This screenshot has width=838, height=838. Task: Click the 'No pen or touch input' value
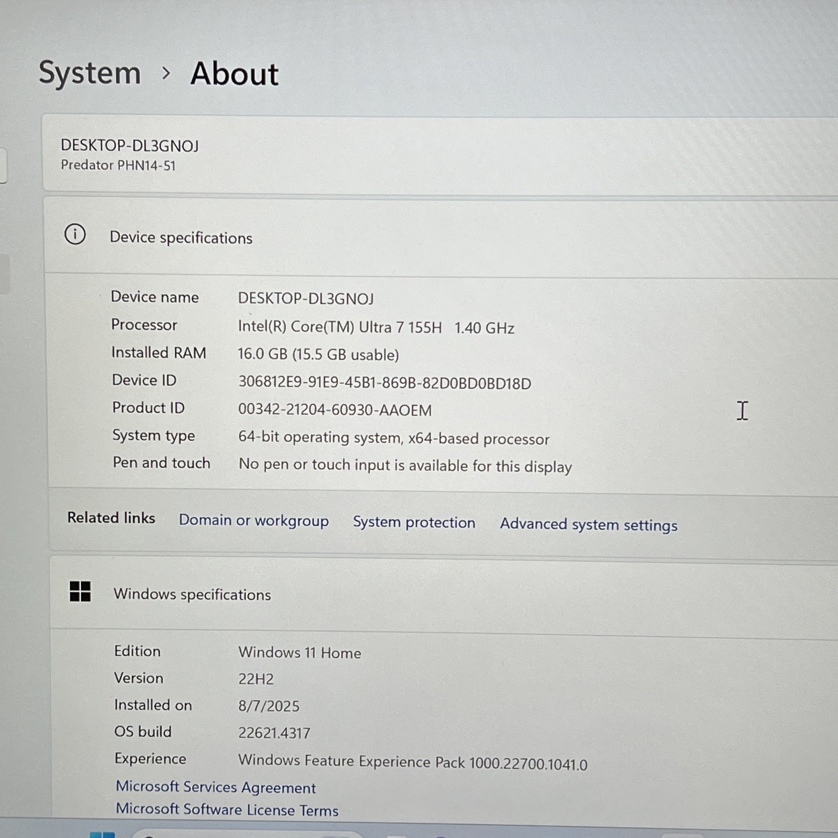tap(405, 466)
